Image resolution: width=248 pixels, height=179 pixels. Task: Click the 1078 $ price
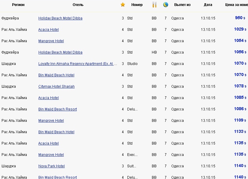pyautogui.click(x=240, y=86)
